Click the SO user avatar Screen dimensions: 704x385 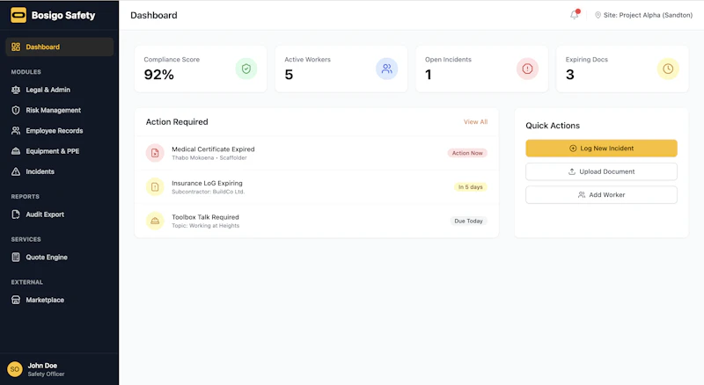click(15, 369)
